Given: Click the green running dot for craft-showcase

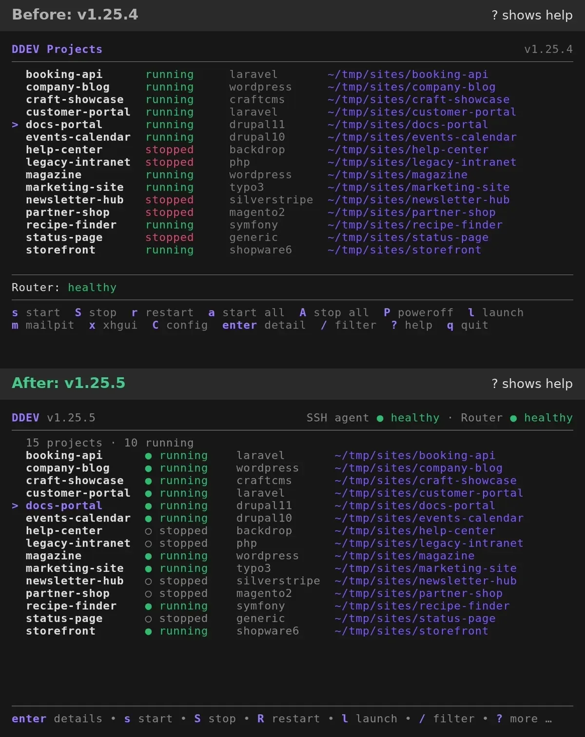Looking at the screenshot, I should point(148,481).
